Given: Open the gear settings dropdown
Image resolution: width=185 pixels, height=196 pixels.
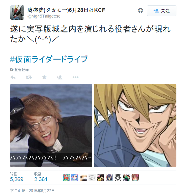Looking at the screenshot, I should click(140, 10).
